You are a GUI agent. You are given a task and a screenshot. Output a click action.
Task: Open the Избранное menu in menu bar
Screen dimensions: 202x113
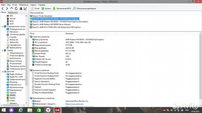[24, 5]
